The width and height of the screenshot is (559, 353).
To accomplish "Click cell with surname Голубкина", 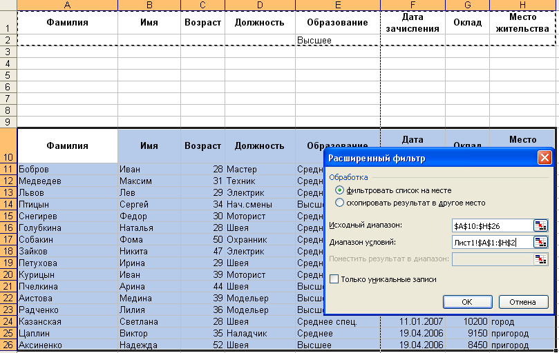I will pyautogui.click(x=67, y=228).
